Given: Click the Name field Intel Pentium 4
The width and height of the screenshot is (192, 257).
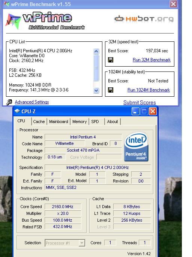Looking at the screenshot, I should coord(83,137).
